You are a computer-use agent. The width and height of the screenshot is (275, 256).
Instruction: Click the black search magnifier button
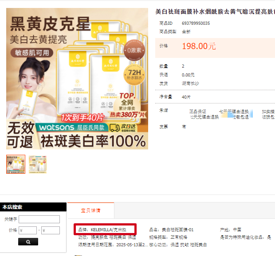point(28,242)
